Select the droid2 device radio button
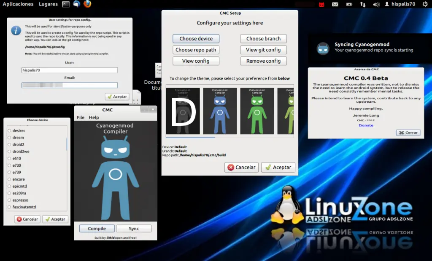This screenshot has height=261, width=432. pos(9,144)
